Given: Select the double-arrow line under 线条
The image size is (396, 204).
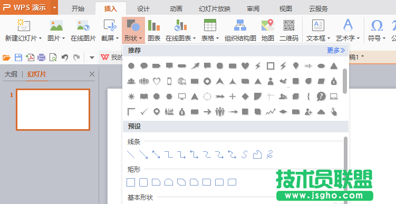Looking at the screenshot, I should click(x=156, y=154).
